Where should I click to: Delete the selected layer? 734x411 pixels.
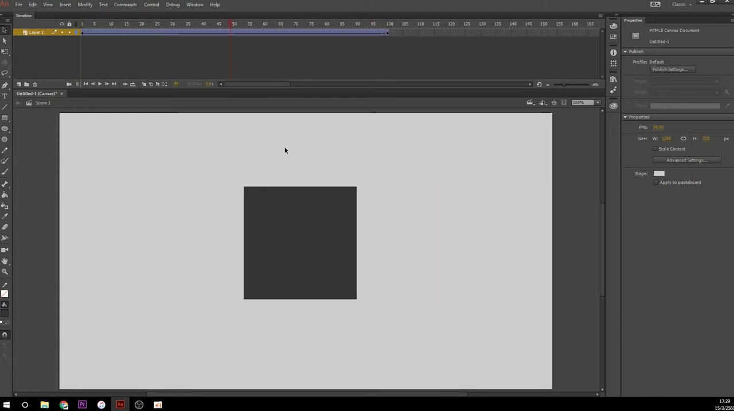[34, 84]
